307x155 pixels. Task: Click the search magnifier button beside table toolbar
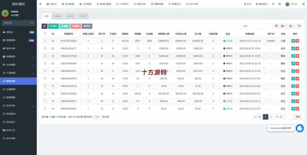coord(299,26)
